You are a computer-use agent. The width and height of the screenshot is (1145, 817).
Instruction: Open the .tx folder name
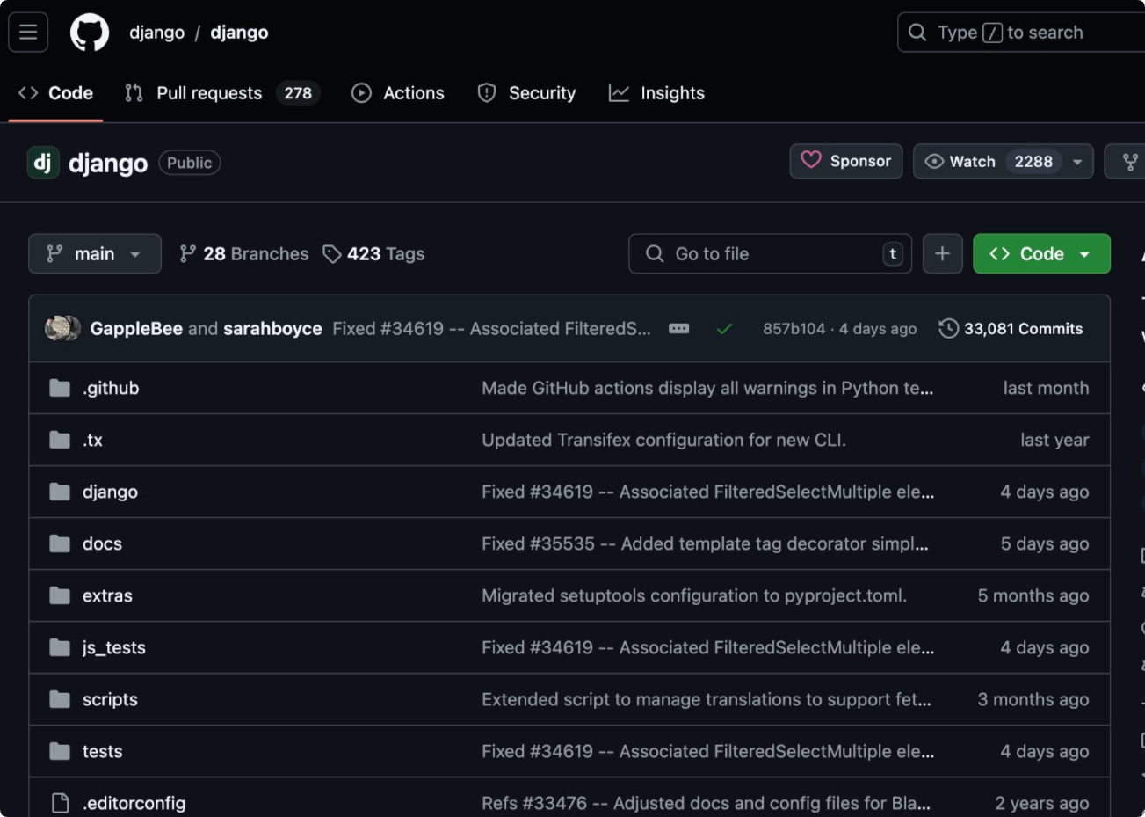pyautogui.click(x=92, y=440)
